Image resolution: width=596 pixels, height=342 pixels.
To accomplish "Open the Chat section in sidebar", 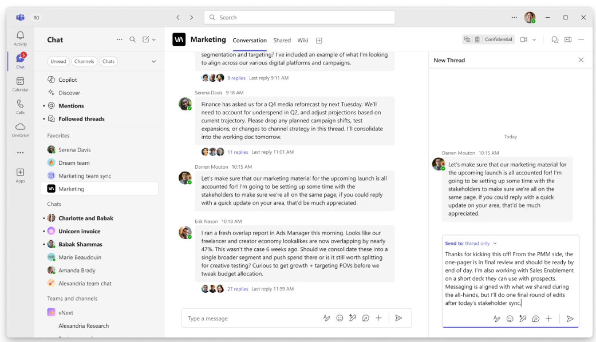I will click(x=20, y=61).
